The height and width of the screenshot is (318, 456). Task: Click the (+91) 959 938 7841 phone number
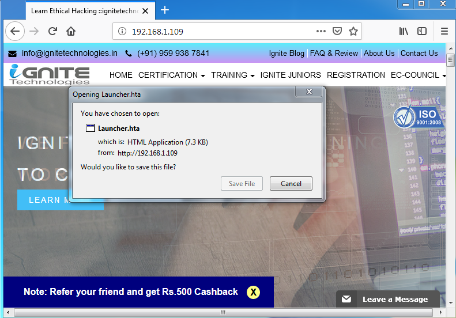point(173,53)
